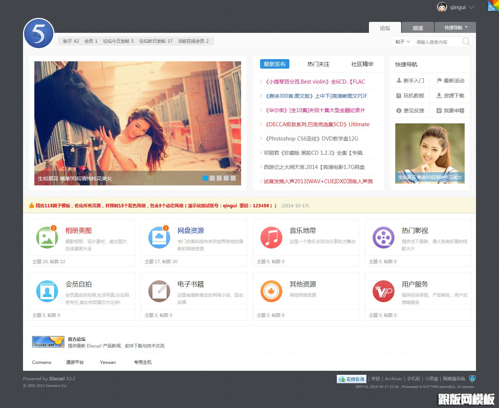The width and height of the screenshot is (499, 408).
Task: Select the 其他资源 maple leaf icon
Action: [x=271, y=291]
